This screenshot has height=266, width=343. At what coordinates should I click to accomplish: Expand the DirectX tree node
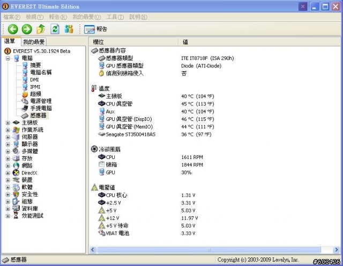click(x=8, y=173)
